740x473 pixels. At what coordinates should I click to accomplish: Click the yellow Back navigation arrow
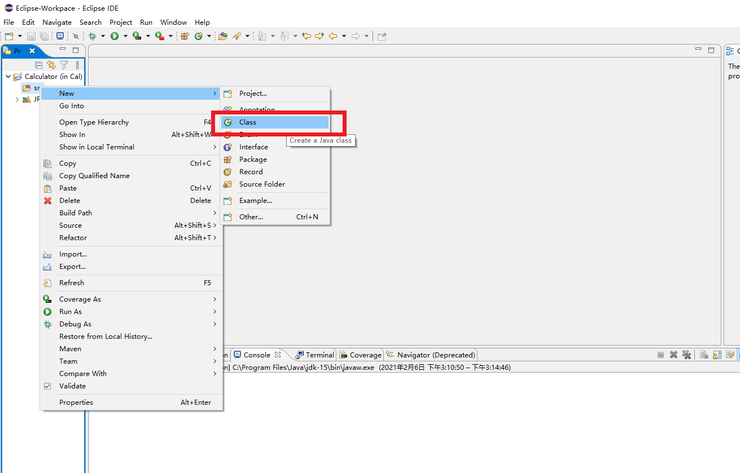point(333,36)
